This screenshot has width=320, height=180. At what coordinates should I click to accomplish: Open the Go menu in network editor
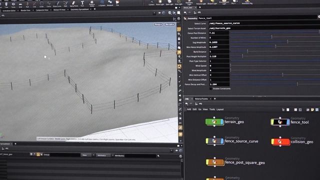[x=199, y=109]
